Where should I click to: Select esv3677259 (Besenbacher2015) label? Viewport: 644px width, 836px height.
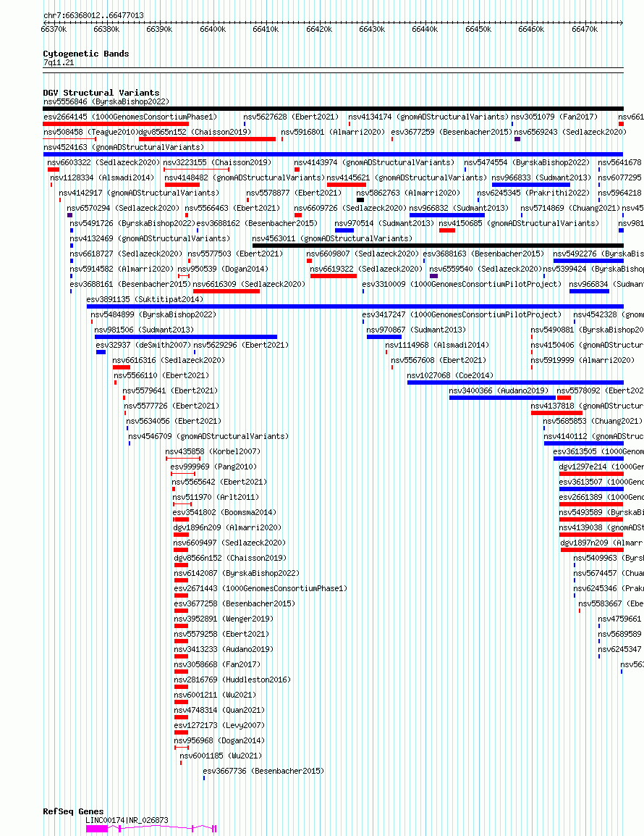[x=452, y=132]
